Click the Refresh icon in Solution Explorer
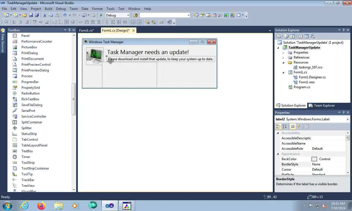352x211 pixels. [293, 36]
